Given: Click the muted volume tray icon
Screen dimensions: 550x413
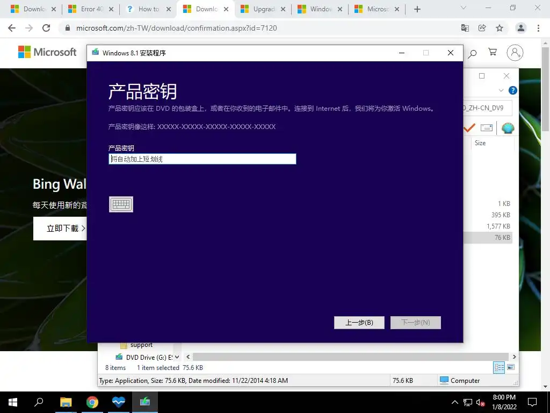Looking at the screenshot, I should pyautogui.click(x=481, y=402).
